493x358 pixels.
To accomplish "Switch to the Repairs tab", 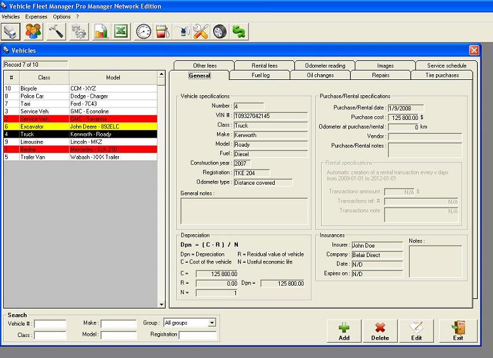I will click(x=381, y=75).
